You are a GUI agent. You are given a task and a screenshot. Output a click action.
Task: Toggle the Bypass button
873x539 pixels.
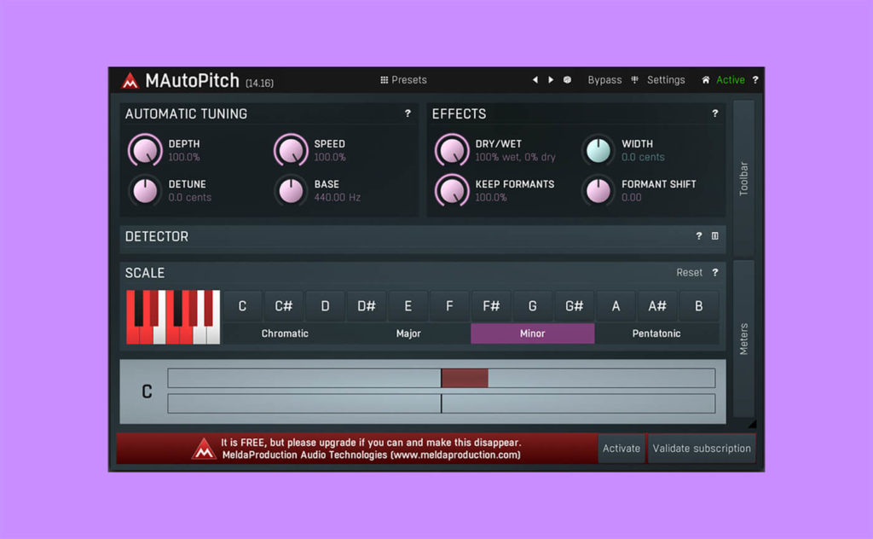(x=604, y=79)
